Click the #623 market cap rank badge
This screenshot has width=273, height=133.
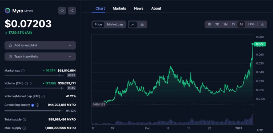tap(71, 75)
